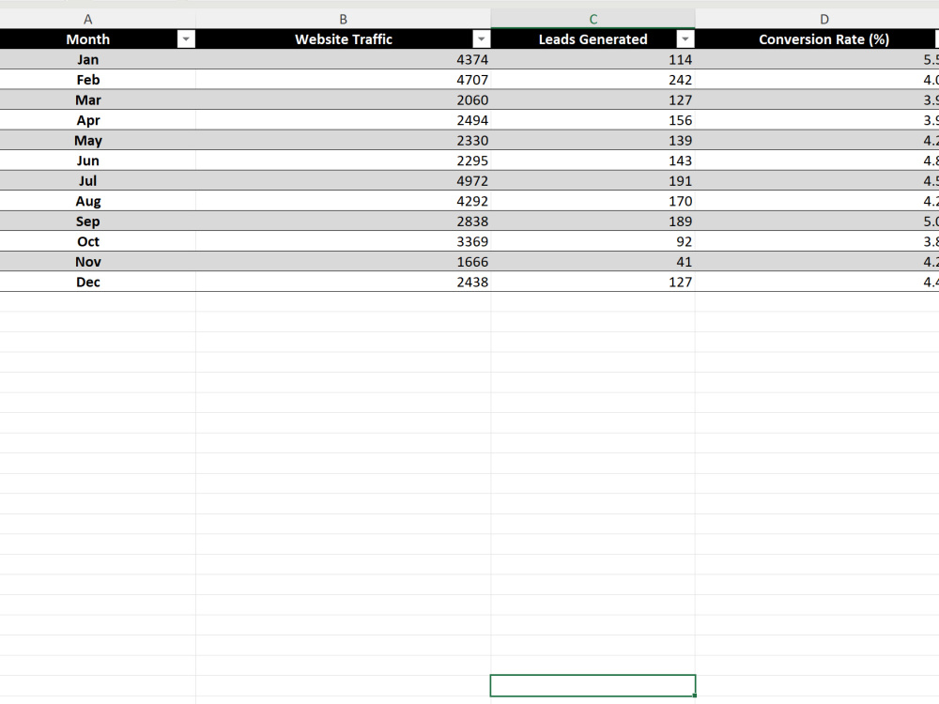Select column C header
Viewport: 939px width, 704px height.
(x=593, y=19)
